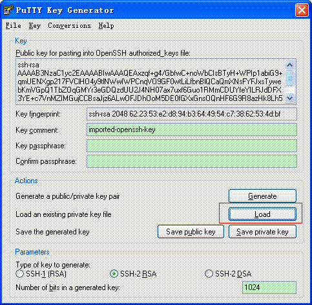Click the 'Public key for pasting into OpenSSH' label
This screenshot has width=312, height=305.
[x=103, y=53]
